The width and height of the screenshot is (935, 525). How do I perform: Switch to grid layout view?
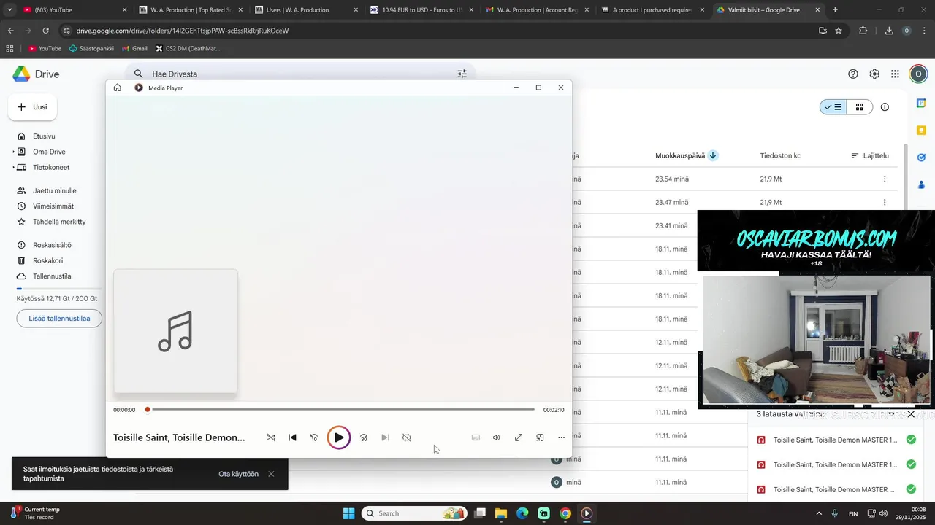coord(860,107)
